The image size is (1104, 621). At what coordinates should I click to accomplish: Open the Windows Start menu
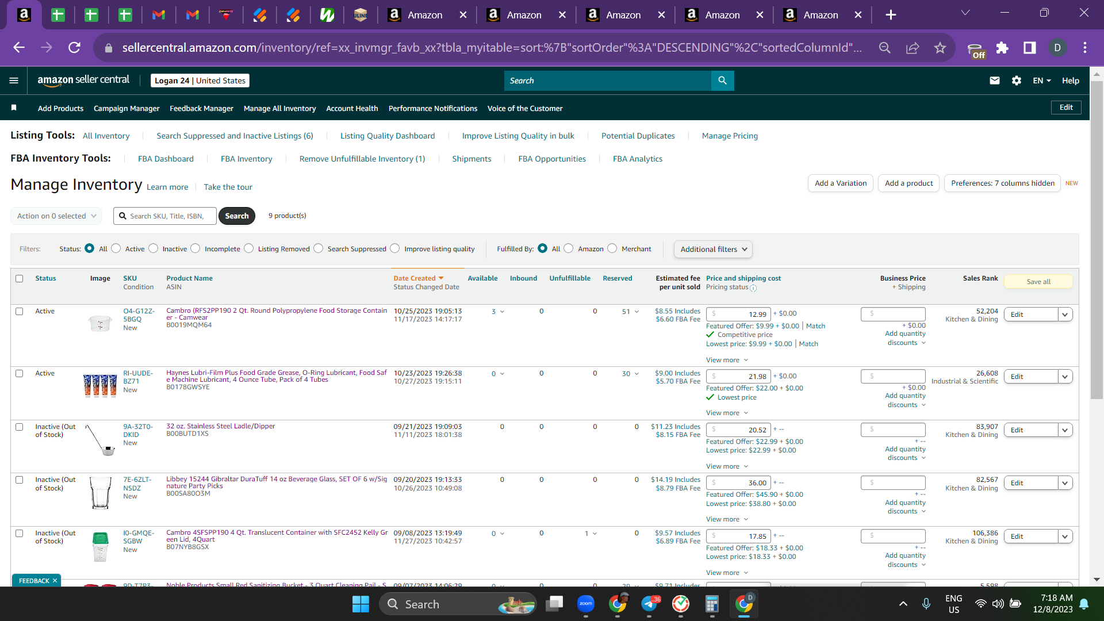pos(361,604)
